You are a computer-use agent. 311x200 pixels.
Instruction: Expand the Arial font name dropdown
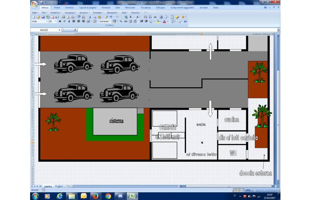coord(46,21)
